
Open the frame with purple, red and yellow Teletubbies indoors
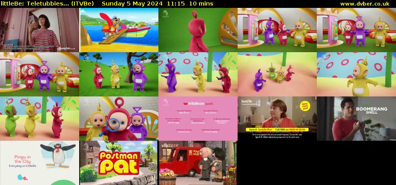[x=277, y=30]
